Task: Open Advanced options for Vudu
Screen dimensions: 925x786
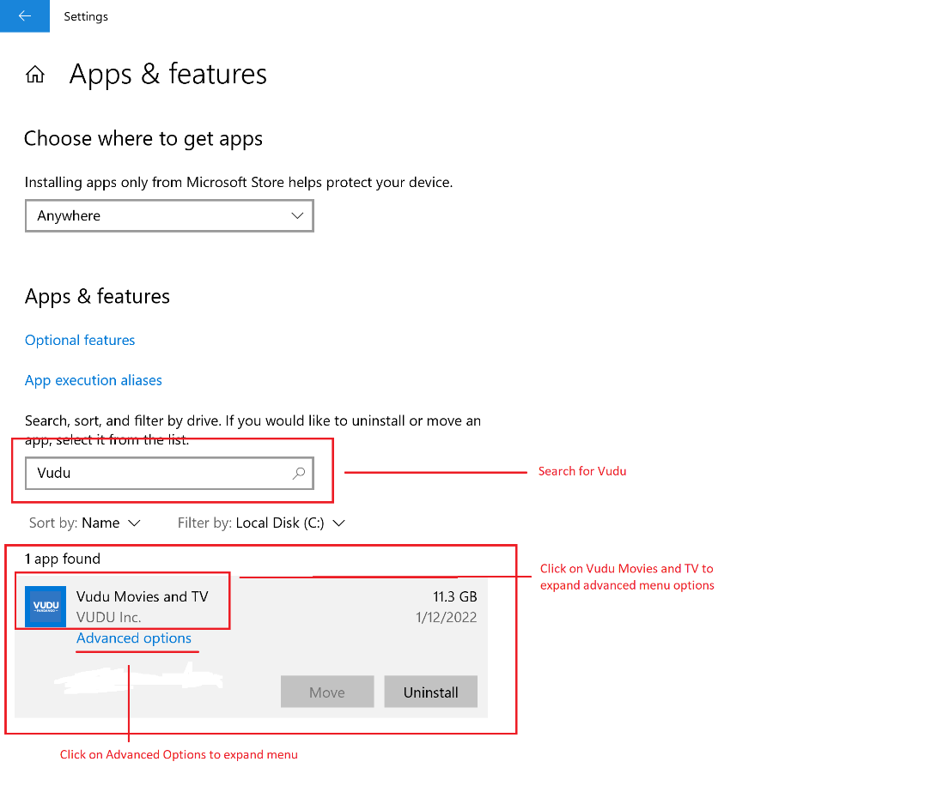Action: click(134, 638)
